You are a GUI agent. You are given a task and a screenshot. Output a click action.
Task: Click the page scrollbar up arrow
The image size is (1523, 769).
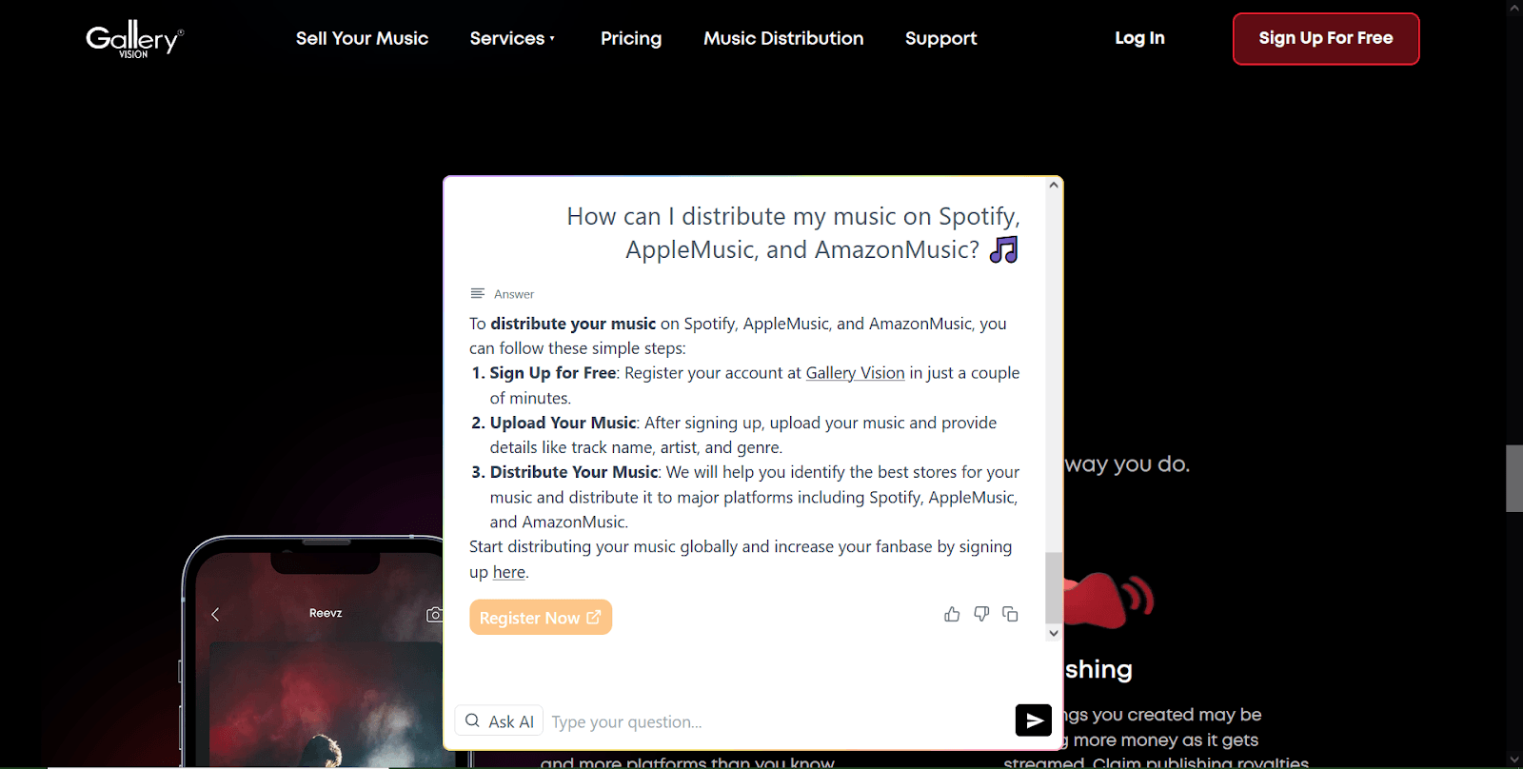point(1514,8)
